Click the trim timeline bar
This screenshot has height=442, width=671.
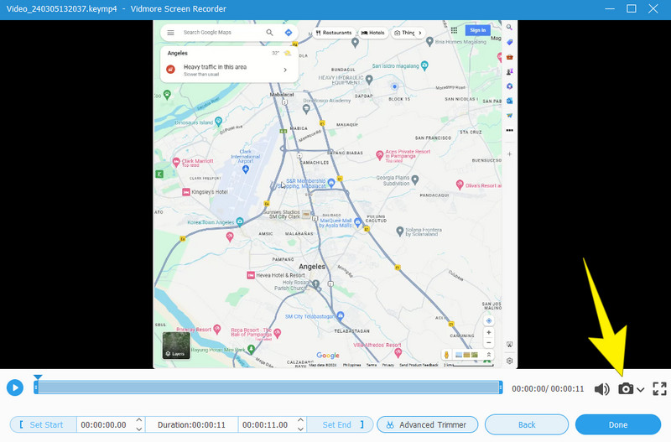pyautogui.click(x=268, y=387)
